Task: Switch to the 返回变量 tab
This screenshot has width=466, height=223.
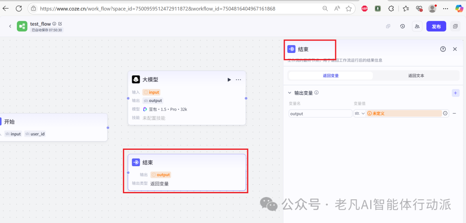Action: click(331, 76)
